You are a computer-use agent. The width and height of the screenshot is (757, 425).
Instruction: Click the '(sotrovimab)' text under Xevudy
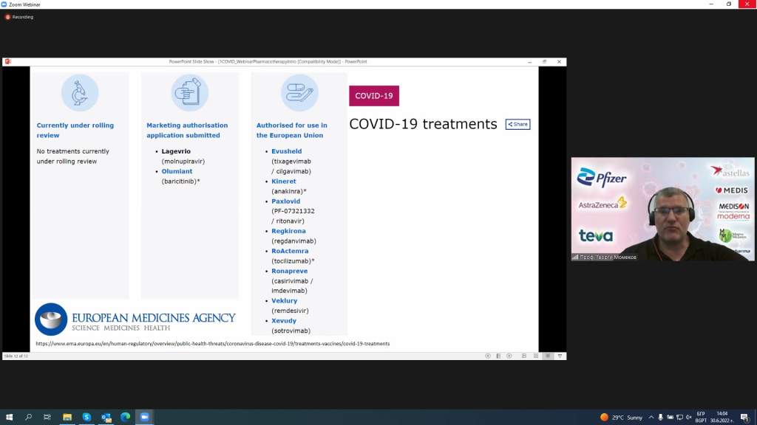coord(291,331)
